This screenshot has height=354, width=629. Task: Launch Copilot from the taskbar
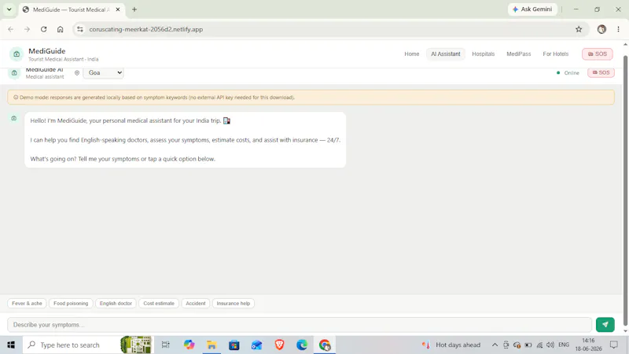[189, 345]
